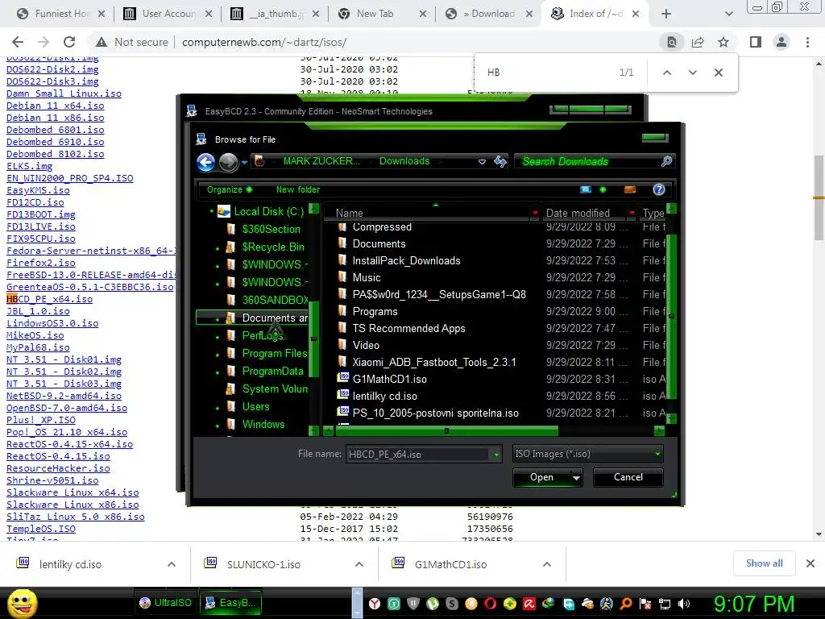This screenshot has width=825, height=619.
Task: Switch to UltraISO taskbar button
Action: coord(165,603)
